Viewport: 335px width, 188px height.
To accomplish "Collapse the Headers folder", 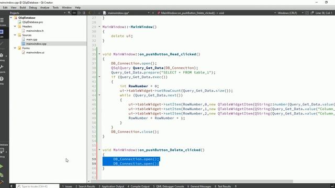I will pos(15,27).
